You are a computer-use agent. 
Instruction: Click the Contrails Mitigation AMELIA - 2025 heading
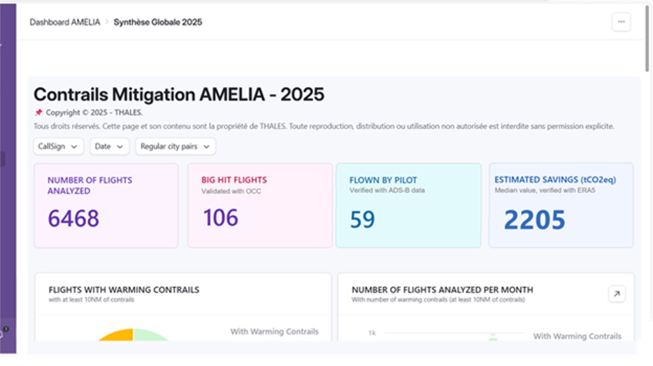(179, 95)
